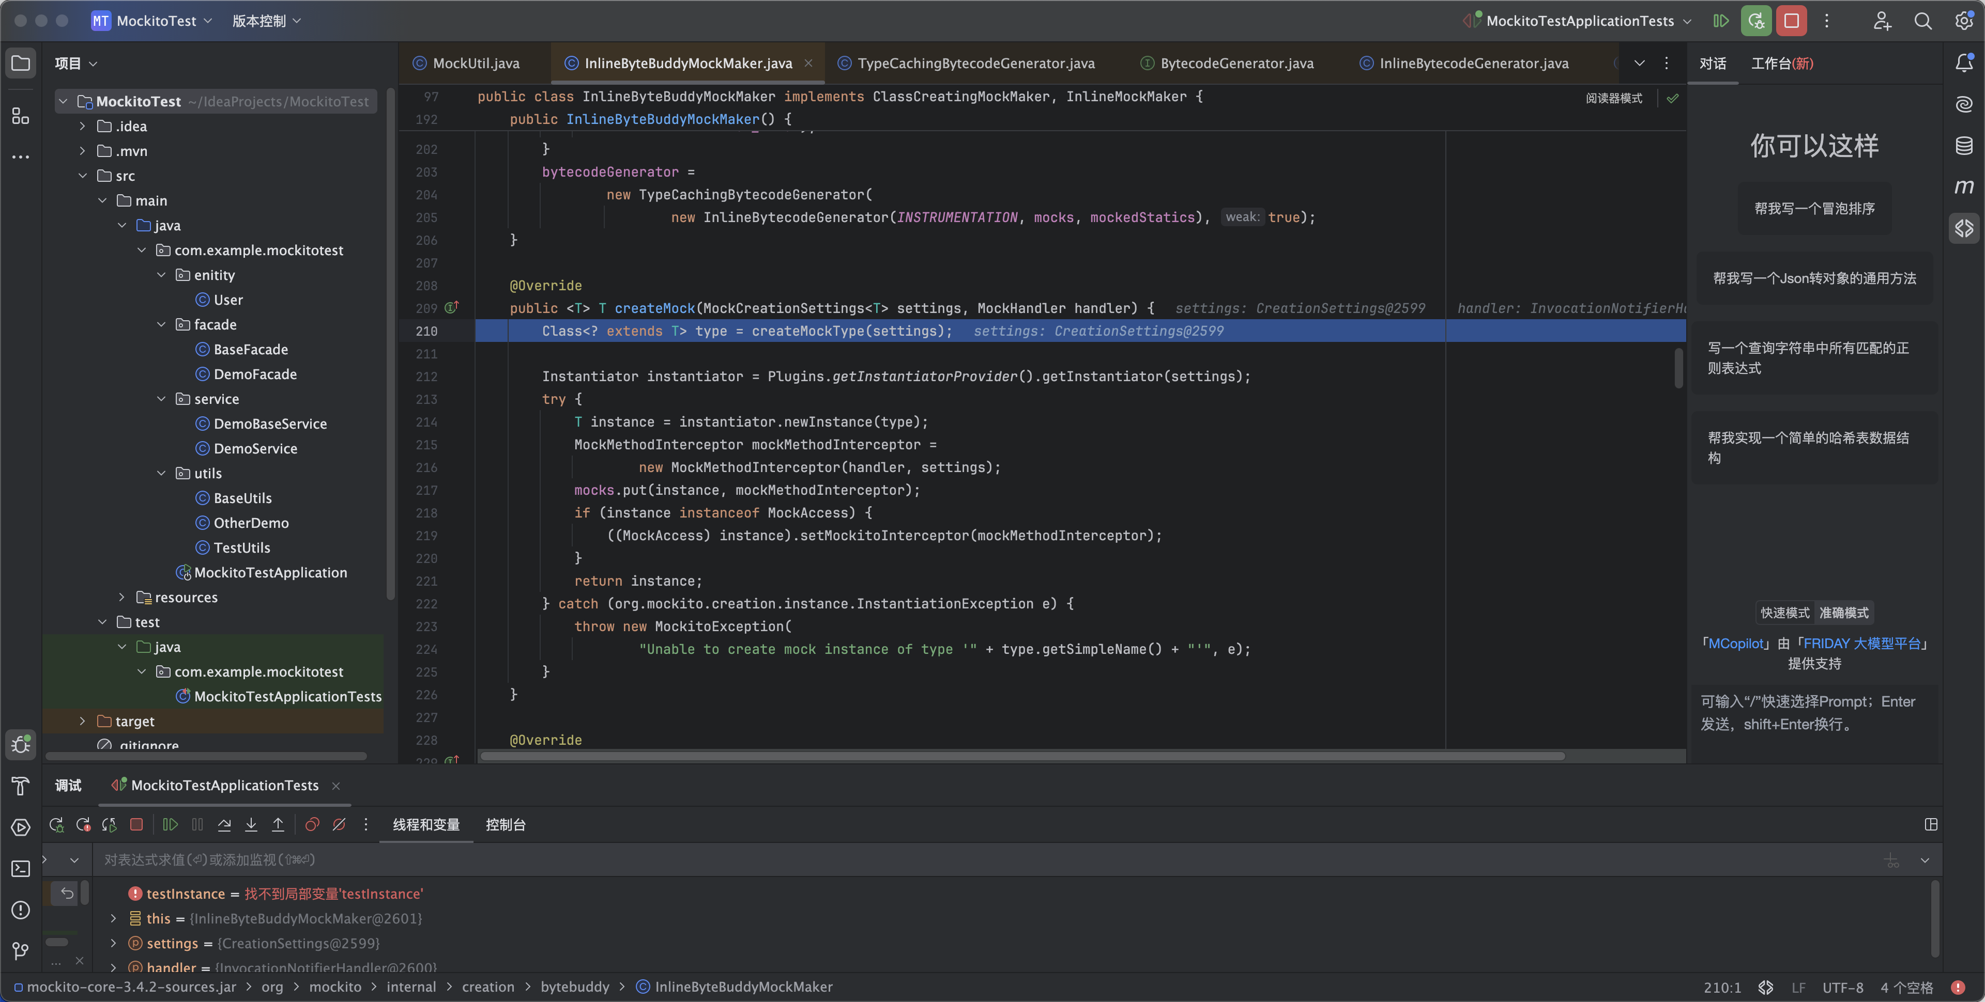
Task: Expand the settings variable node
Action: click(x=113, y=943)
